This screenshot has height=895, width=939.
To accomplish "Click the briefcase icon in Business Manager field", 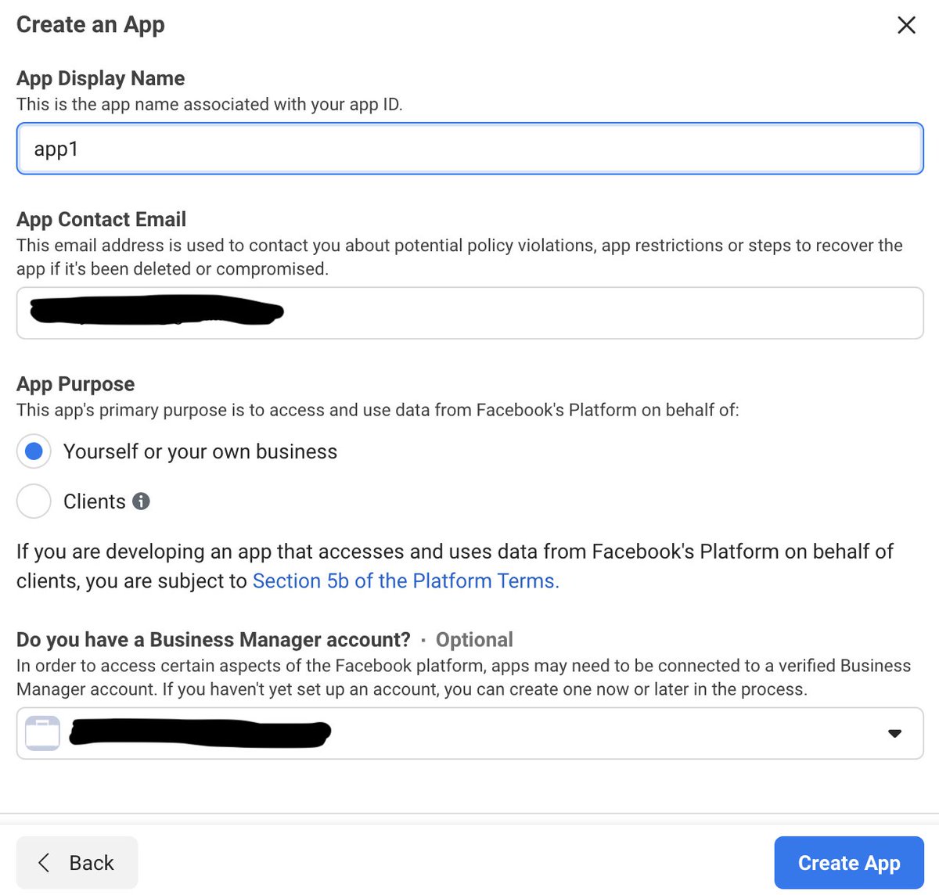I will tap(43, 733).
